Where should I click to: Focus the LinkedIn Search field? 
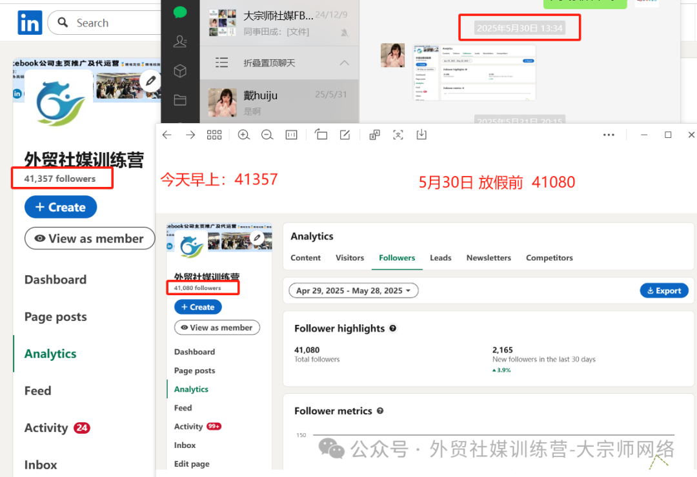tap(105, 23)
